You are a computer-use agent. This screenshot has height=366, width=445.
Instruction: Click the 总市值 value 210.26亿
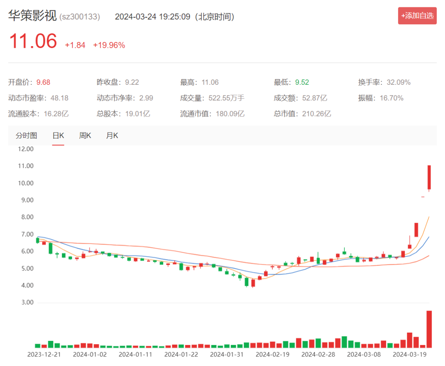316,114
